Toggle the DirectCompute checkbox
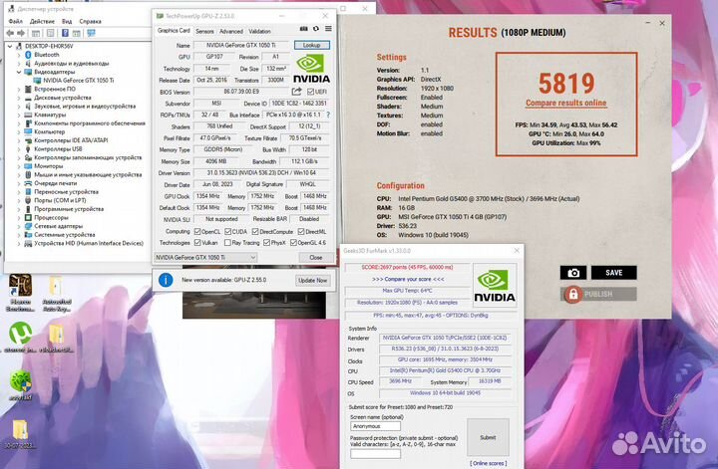 pyautogui.click(x=255, y=232)
